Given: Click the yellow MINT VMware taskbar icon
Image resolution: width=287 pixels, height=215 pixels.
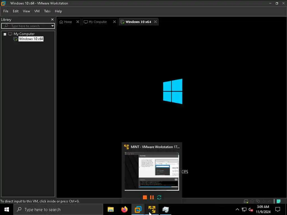Looking at the screenshot, I should 152,209.
